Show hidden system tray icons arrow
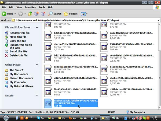Viewport: 161px width, 121px height. tap(130, 118)
